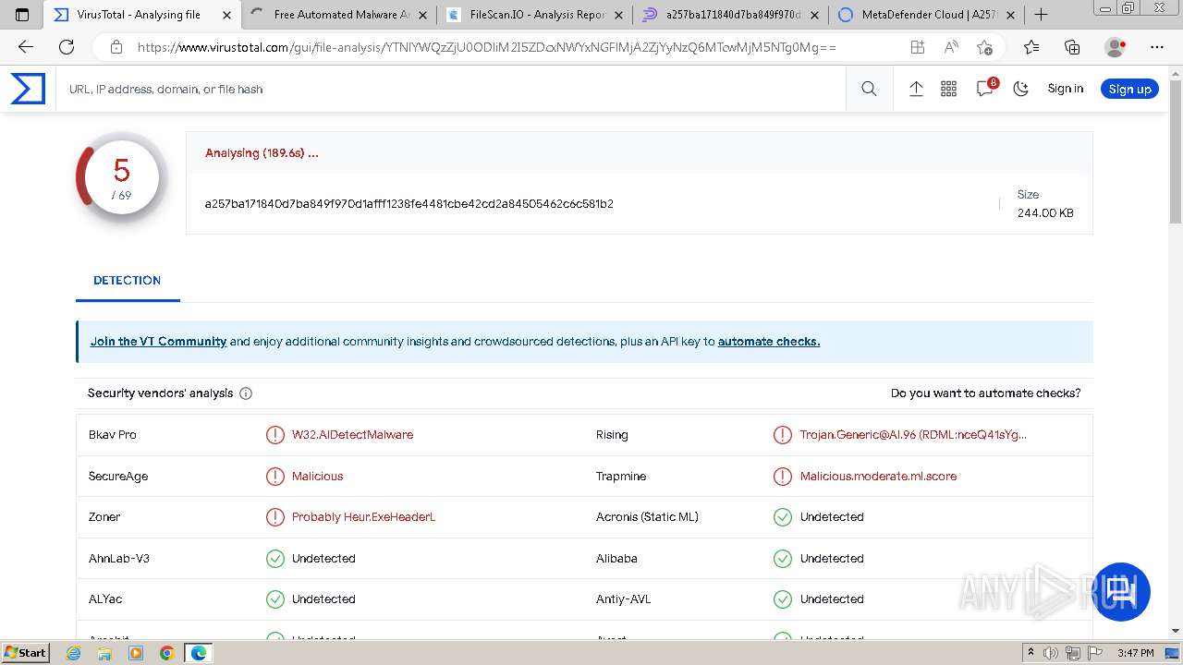
Task: Open browser settings and more menu
Action: tap(1157, 47)
